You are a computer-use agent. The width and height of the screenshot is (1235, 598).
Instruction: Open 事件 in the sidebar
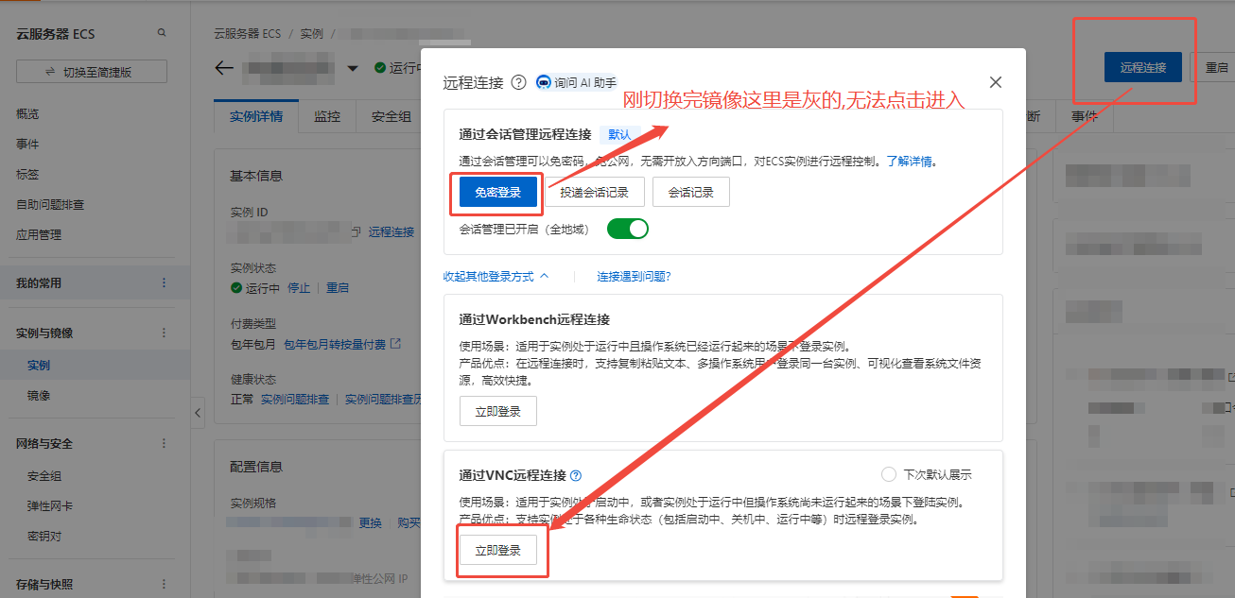tap(27, 144)
